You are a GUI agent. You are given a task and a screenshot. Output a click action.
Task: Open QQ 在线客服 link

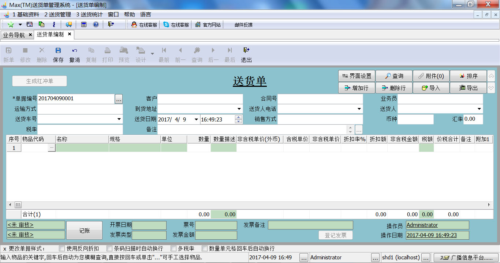tap(144, 25)
